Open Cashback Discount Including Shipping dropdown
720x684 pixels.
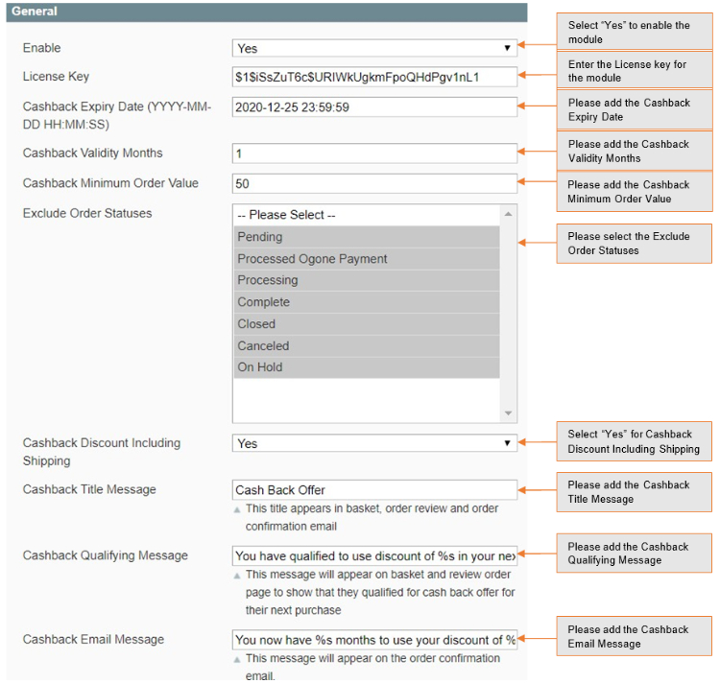374,444
